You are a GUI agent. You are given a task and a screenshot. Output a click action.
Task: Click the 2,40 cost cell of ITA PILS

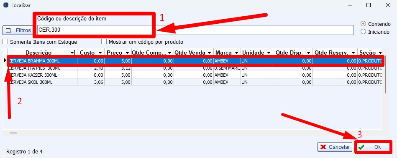click(x=91, y=68)
